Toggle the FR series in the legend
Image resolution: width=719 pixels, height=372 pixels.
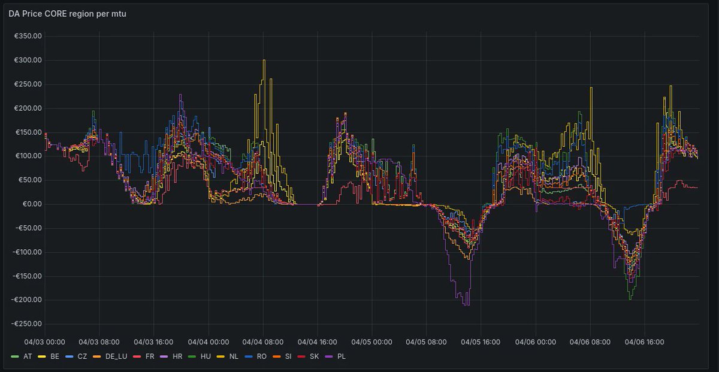click(x=150, y=357)
